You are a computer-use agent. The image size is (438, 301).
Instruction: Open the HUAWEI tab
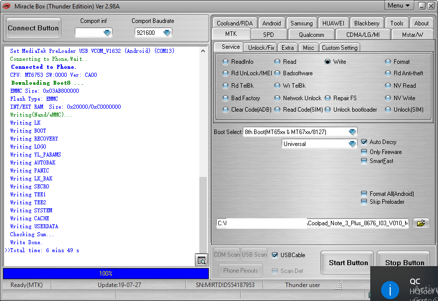click(x=333, y=23)
